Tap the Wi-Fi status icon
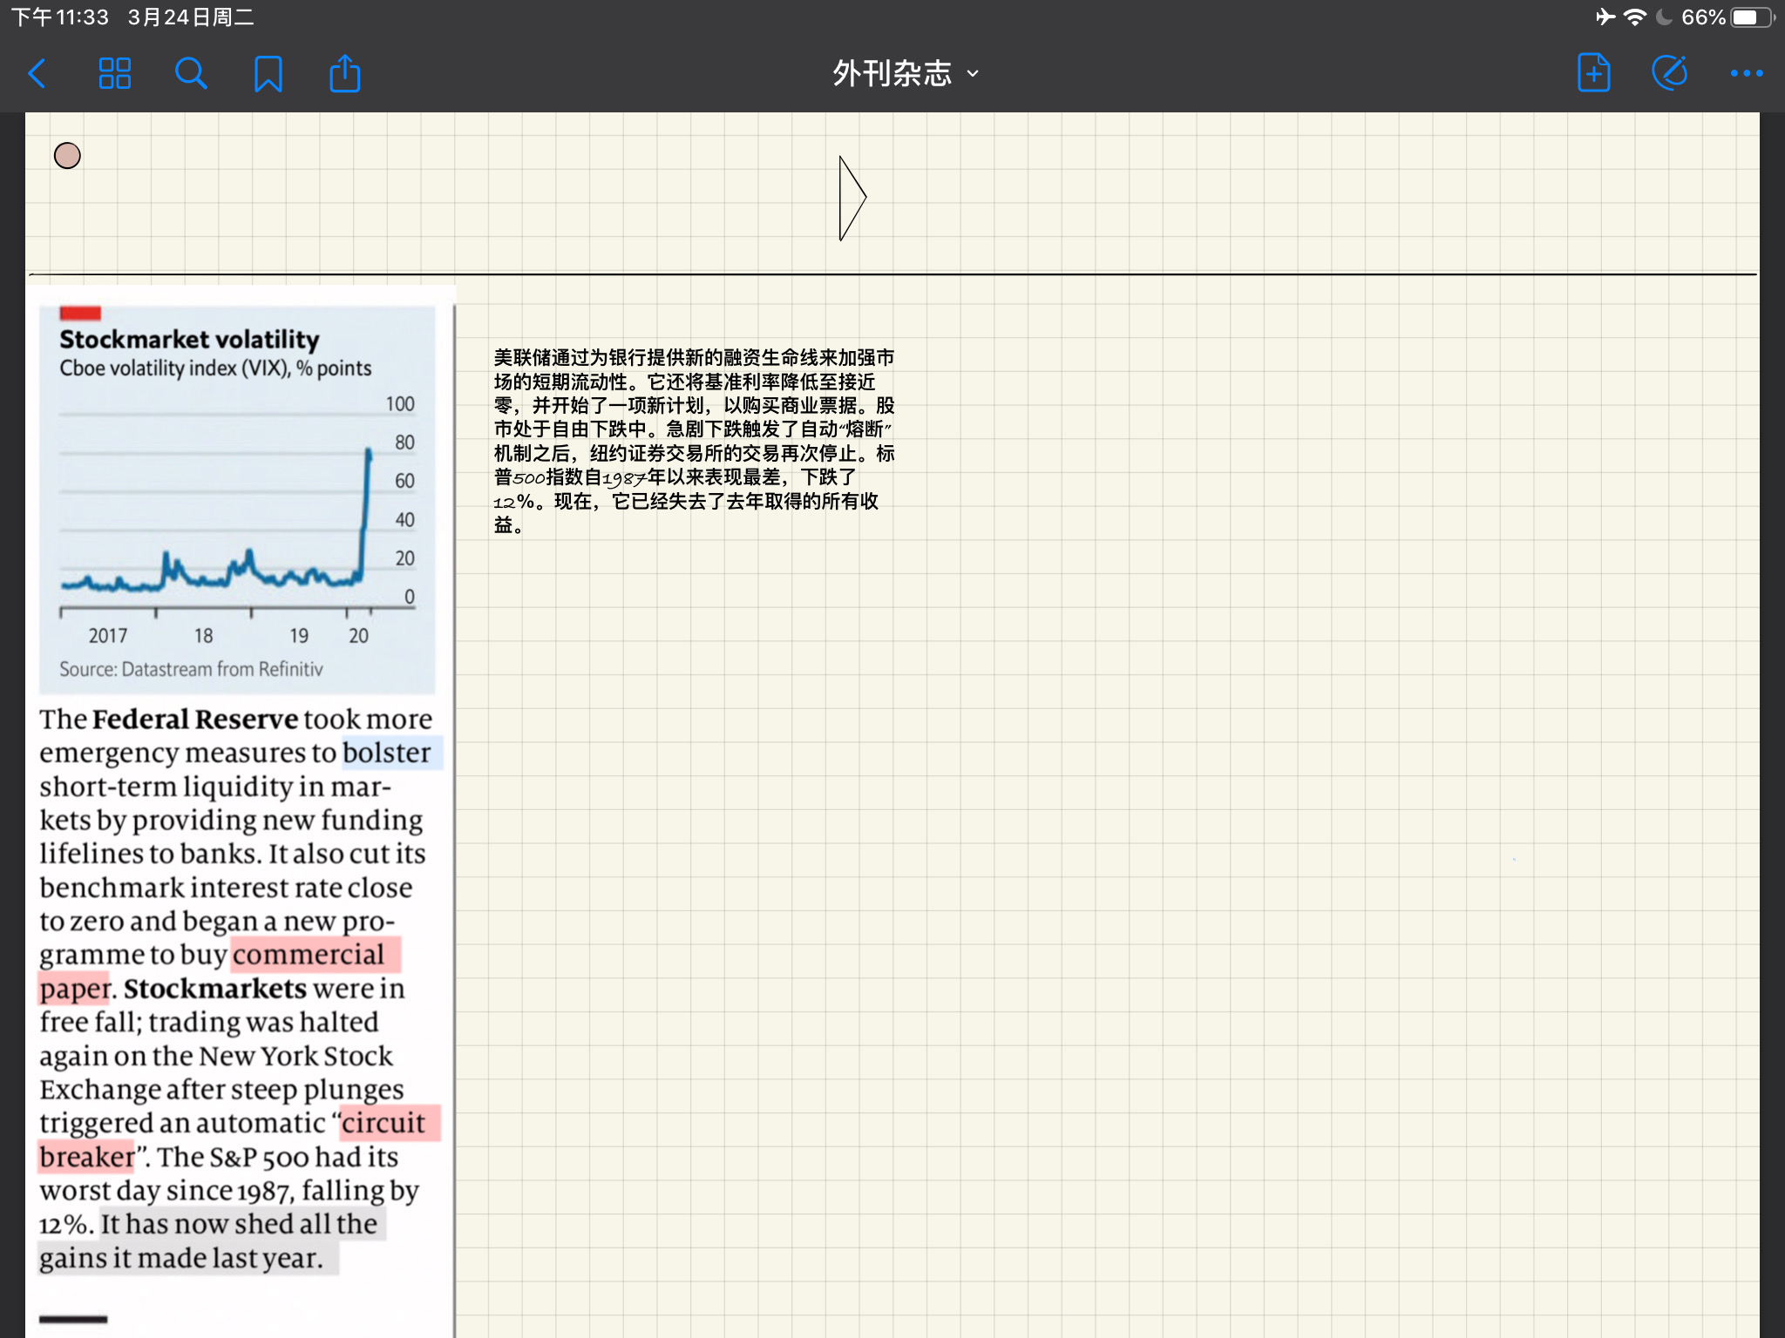The image size is (1785, 1338). pyautogui.click(x=1634, y=17)
